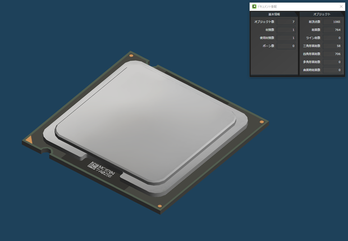Click the 曲面時総面数 value field
The width and height of the screenshot is (348, 241).
point(332,70)
